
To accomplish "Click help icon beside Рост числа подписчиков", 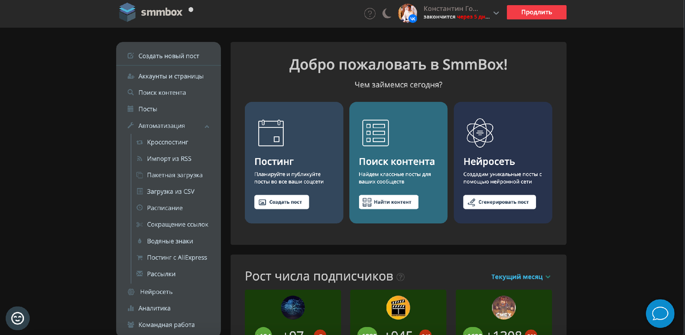I will click(x=401, y=277).
